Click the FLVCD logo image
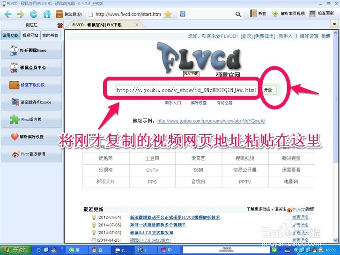 tap(199, 58)
